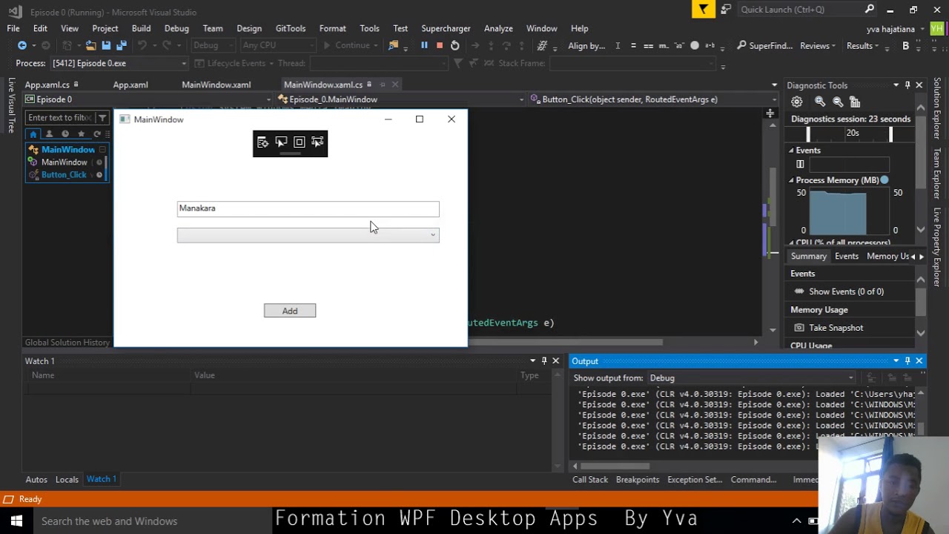This screenshot has height=534, width=949.
Task: Switch to Memory Usage tab in Diagnostic Tools
Action: tap(887, 256)
